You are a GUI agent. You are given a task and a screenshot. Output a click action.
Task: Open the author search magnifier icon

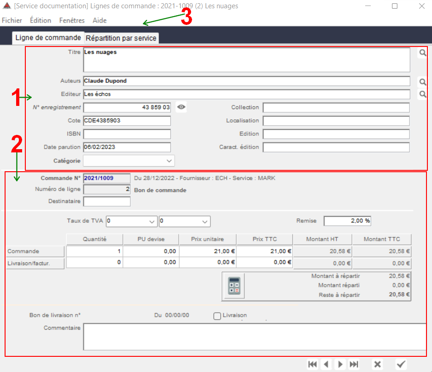click(423, 82)
